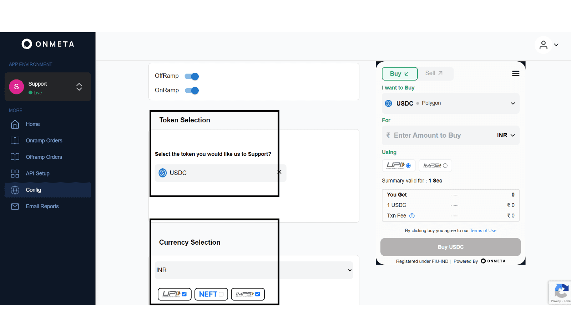Viewport: 571px width, 321px height.
Task: Click Registered under FIU-IND text
Action: [422, 261]
